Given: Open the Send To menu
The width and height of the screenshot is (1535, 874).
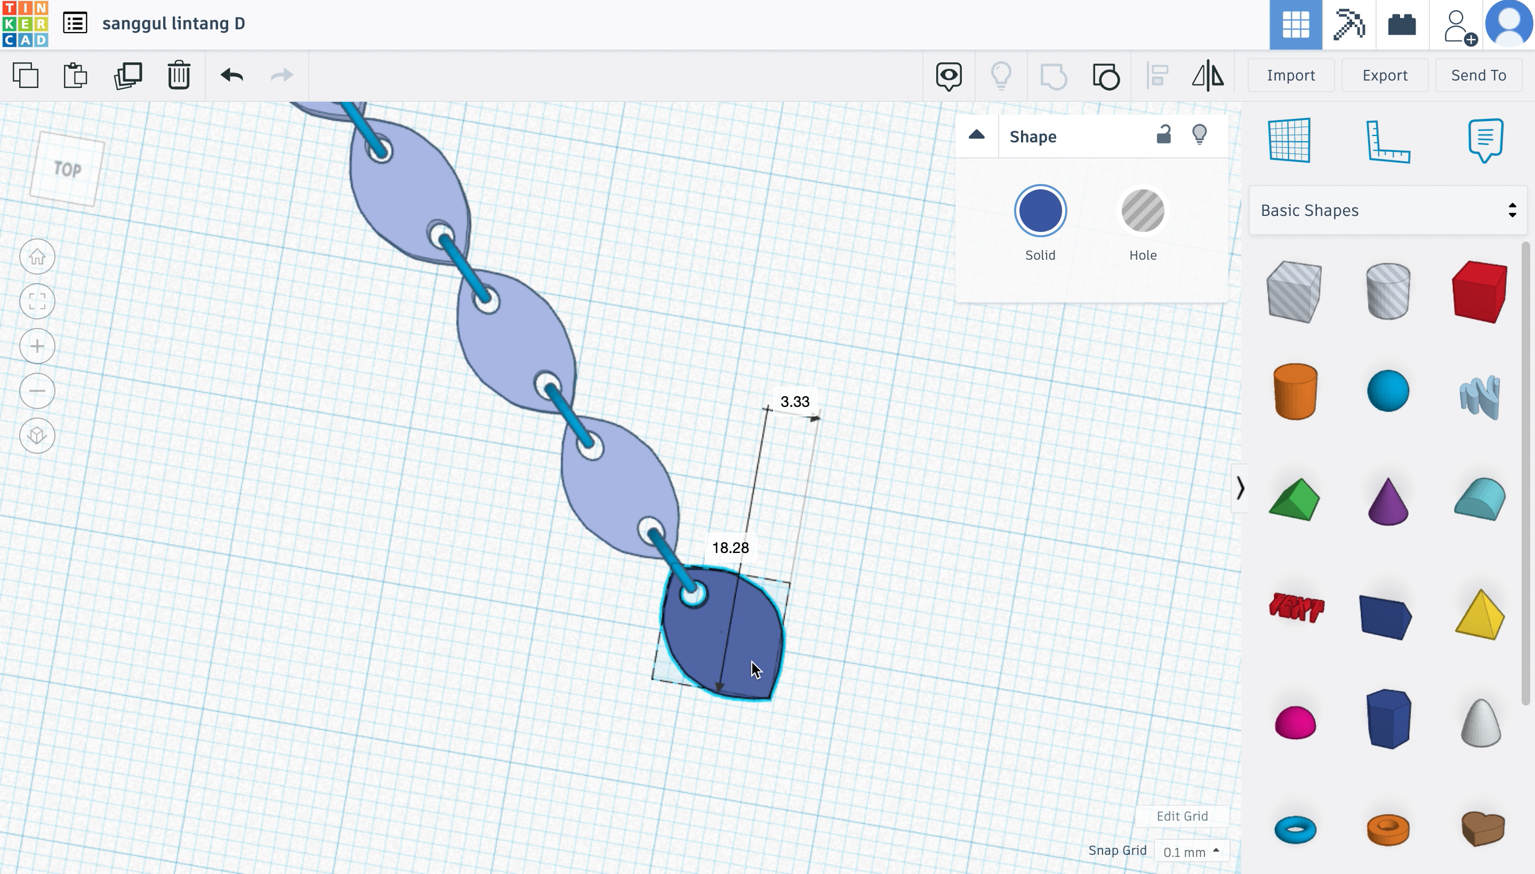Looking at the screenshot, I should [x=1479, y=75].
